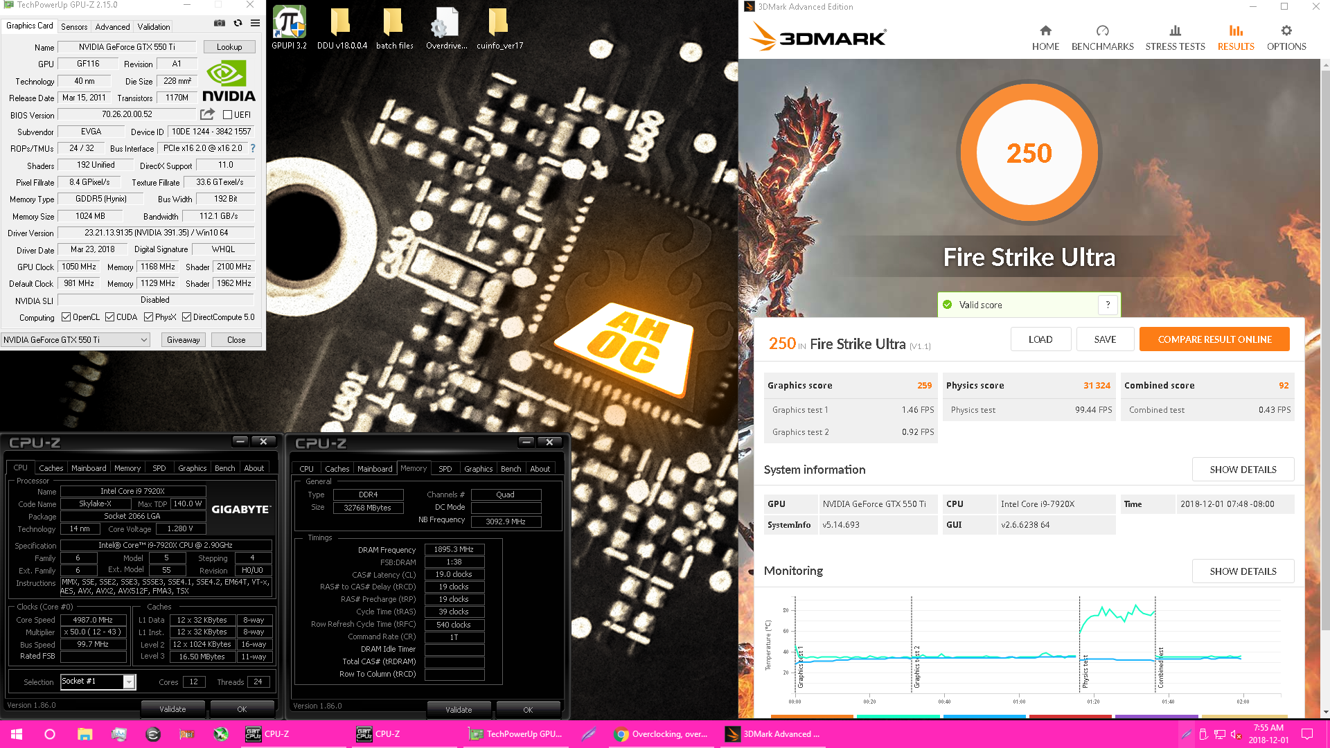
Task: Open the Chrome Overclocking taskbar item
Action: click(662, 734)
